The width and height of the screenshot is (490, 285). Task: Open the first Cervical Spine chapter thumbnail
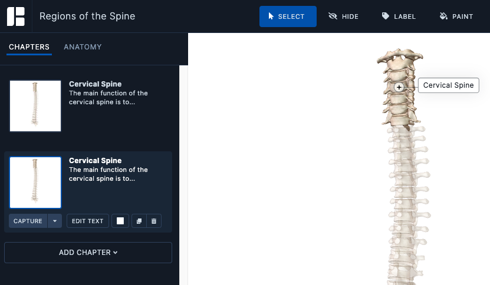pyautogui.click(x=35, y=106)
